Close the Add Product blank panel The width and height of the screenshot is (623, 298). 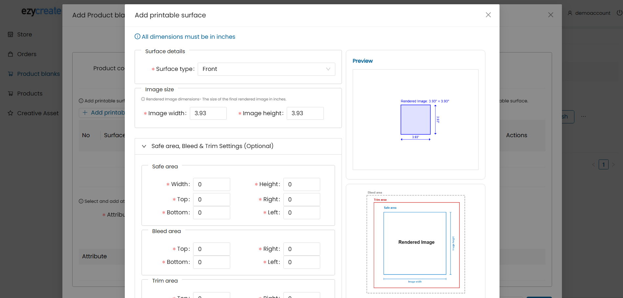pos(550,15)
